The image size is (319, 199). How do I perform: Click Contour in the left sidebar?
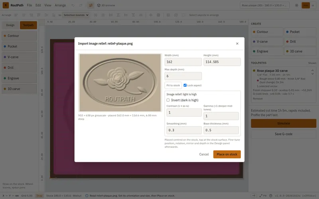[x=19, y=36]
